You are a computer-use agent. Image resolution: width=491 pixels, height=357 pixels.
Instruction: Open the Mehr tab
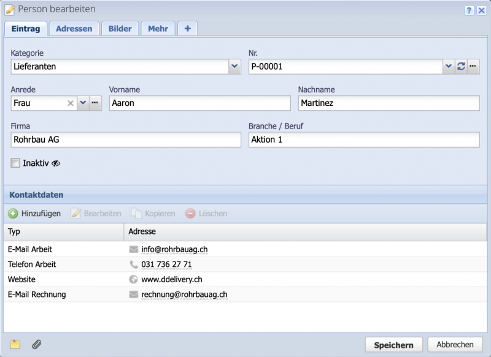[158, 28]
